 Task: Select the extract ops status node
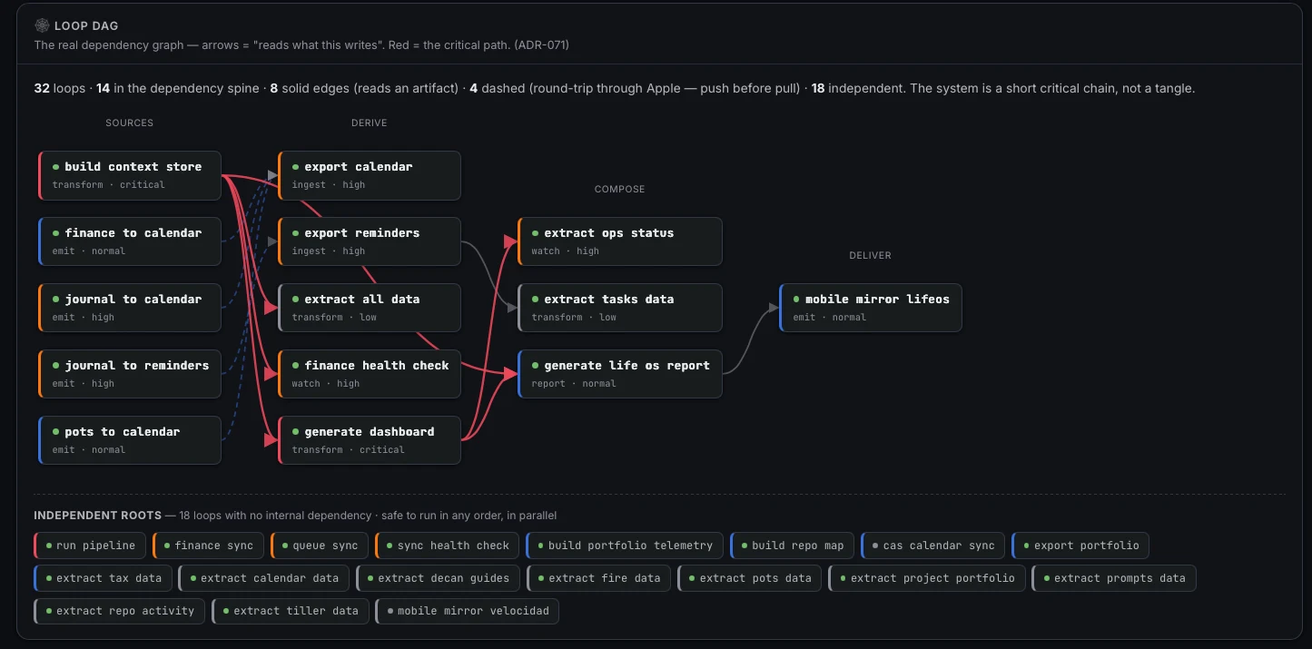620,241
